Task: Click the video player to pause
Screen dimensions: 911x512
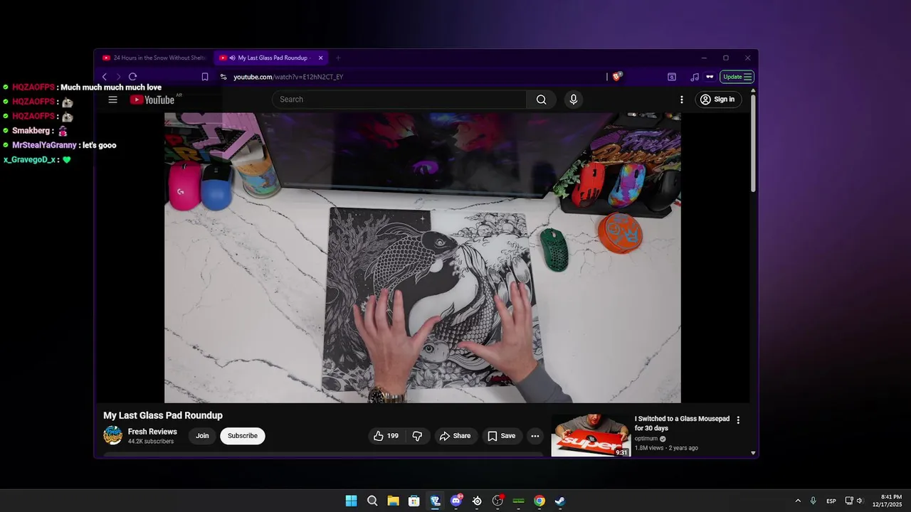Action: 423,257
